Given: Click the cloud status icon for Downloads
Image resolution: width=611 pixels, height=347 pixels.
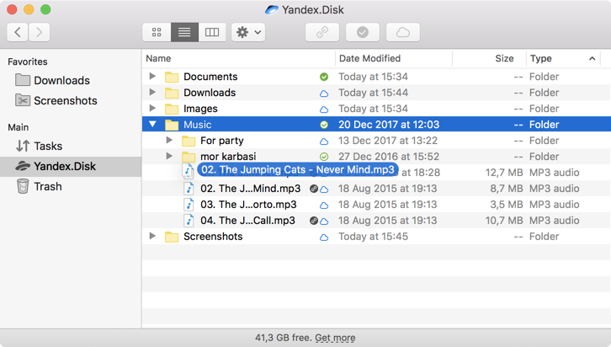Looking at the screenshot, I should [324, 93].
